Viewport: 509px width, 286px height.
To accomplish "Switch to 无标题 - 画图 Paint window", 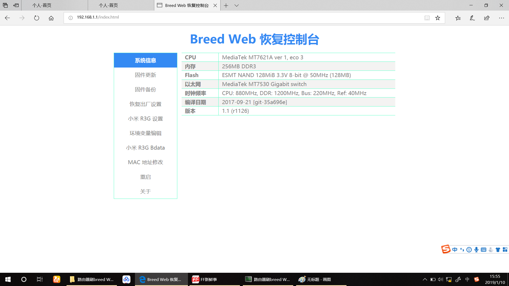I will point(321,279).
